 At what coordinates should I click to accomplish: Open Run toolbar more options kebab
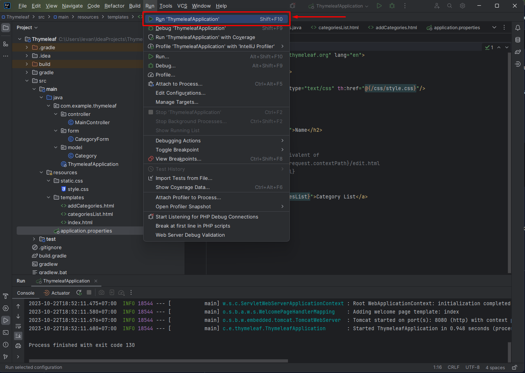131,293
